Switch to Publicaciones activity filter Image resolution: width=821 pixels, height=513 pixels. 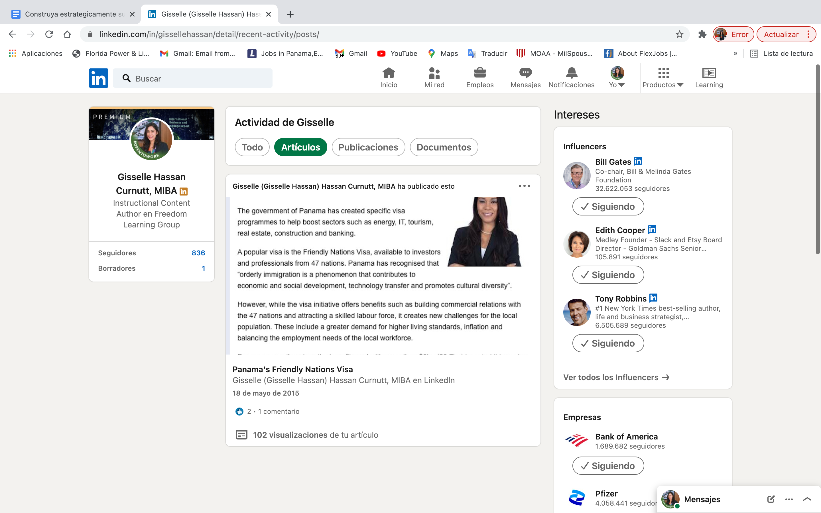coord(368,147)
